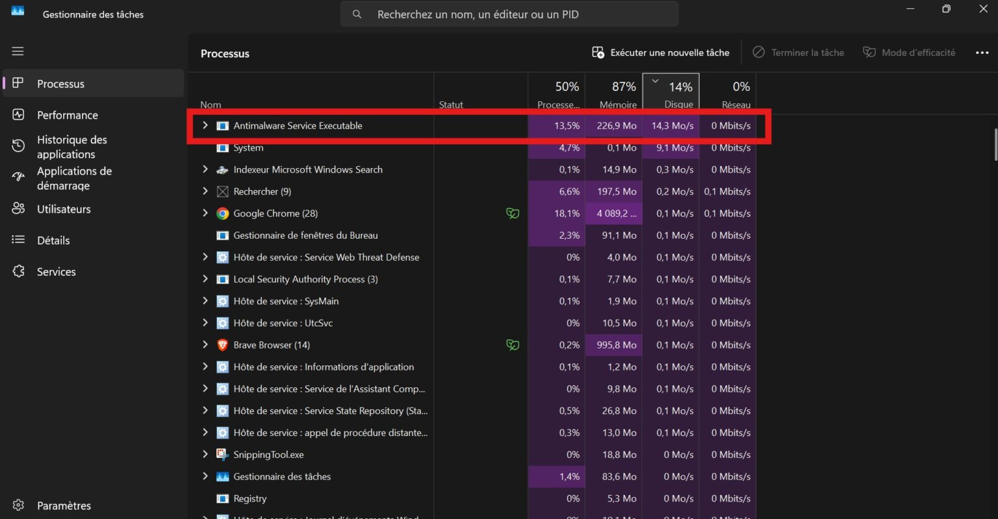Expand the Antimalware Service Executable row
998x519 pixels.
click(205, 125)
